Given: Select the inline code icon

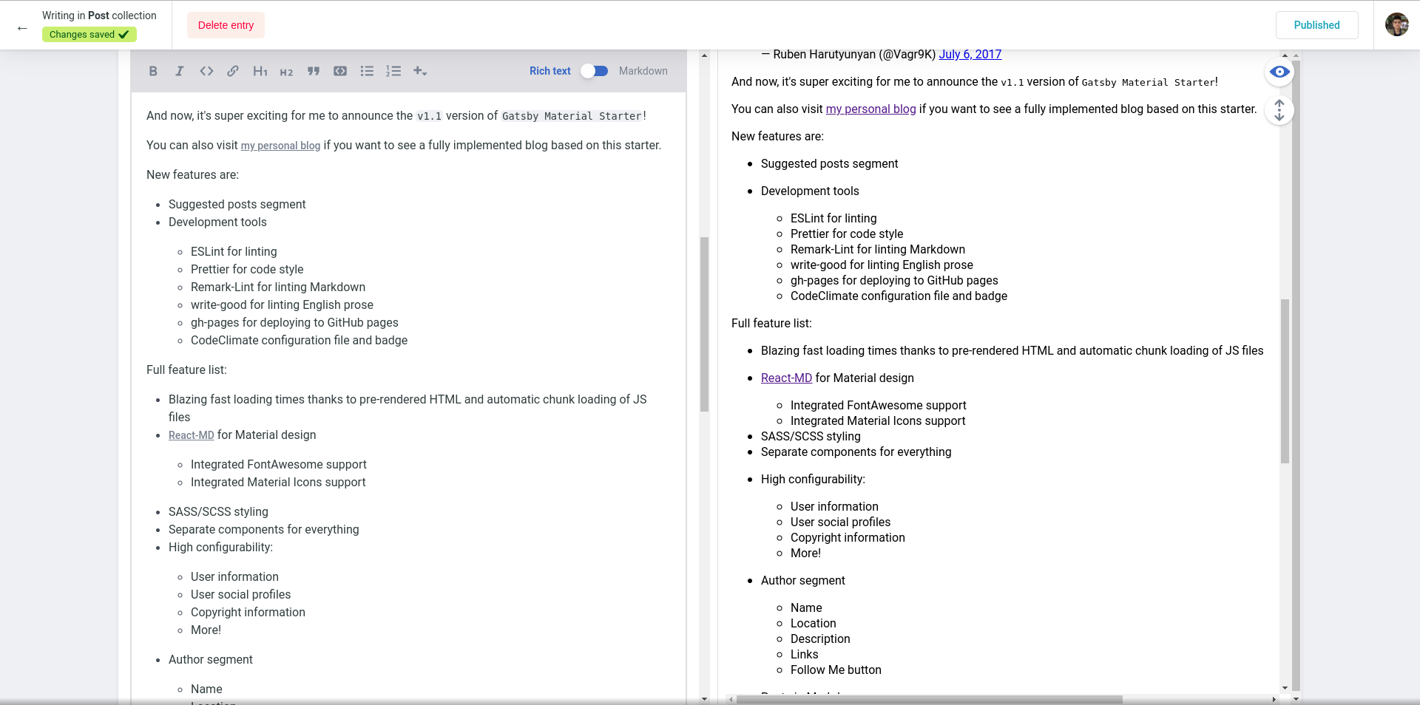Looking at the screenshot, I should pyautogui.click(x=206, y=71).
